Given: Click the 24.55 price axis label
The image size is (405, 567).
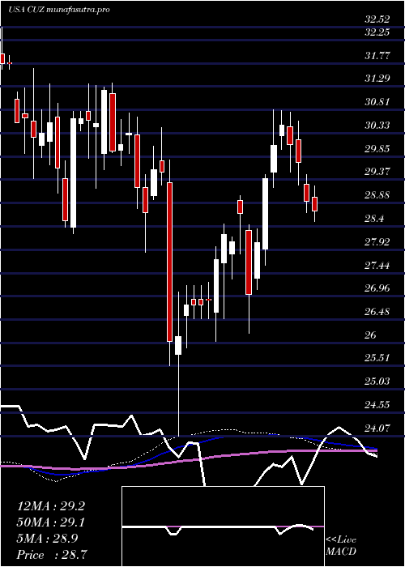Looking at the screenshot, I should pos(377,405).
